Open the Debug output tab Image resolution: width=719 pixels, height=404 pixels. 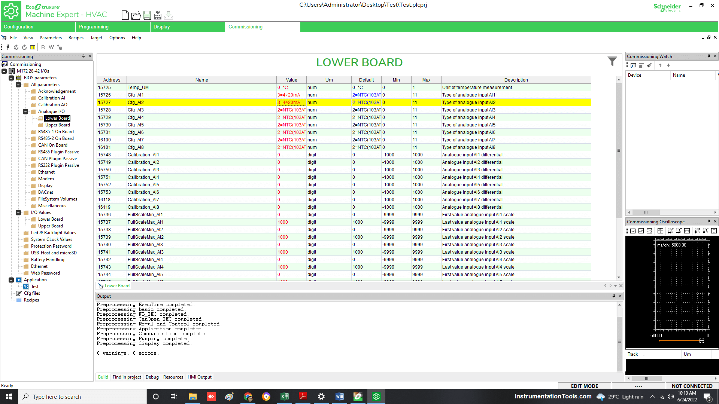coord(152,377)
